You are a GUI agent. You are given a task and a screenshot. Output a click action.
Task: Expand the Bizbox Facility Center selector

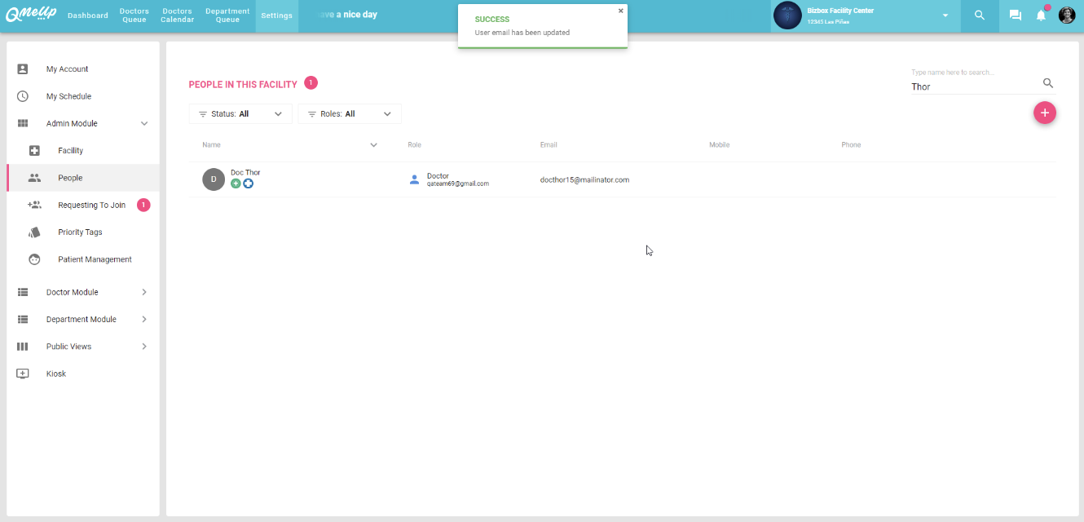(945, 15)
